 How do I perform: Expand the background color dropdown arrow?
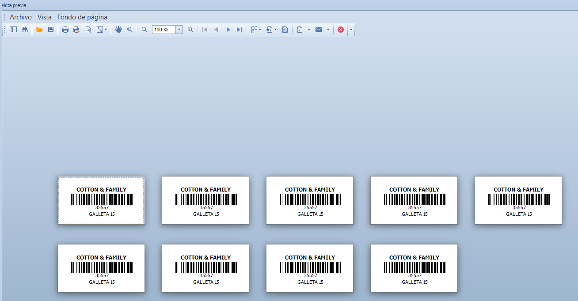click(x=276, y=30)
